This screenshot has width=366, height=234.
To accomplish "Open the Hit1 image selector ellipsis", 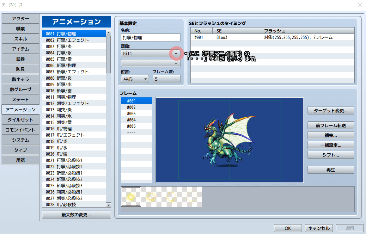I will tap(176, 53).
